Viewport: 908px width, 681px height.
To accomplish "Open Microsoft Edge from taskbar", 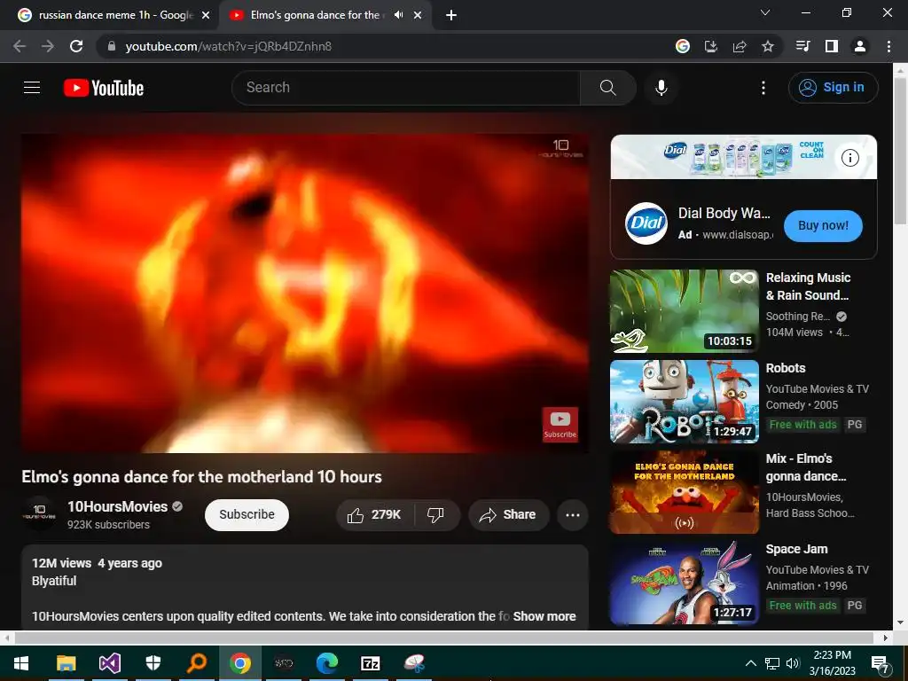I will pyautogui.click(x=327, y=663).
